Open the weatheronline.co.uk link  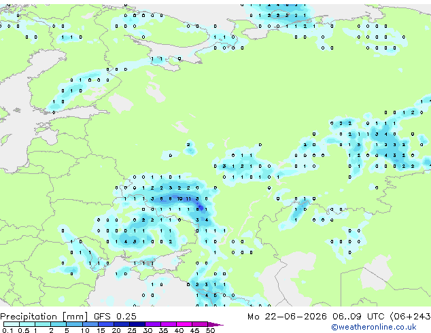pos(373,327)
